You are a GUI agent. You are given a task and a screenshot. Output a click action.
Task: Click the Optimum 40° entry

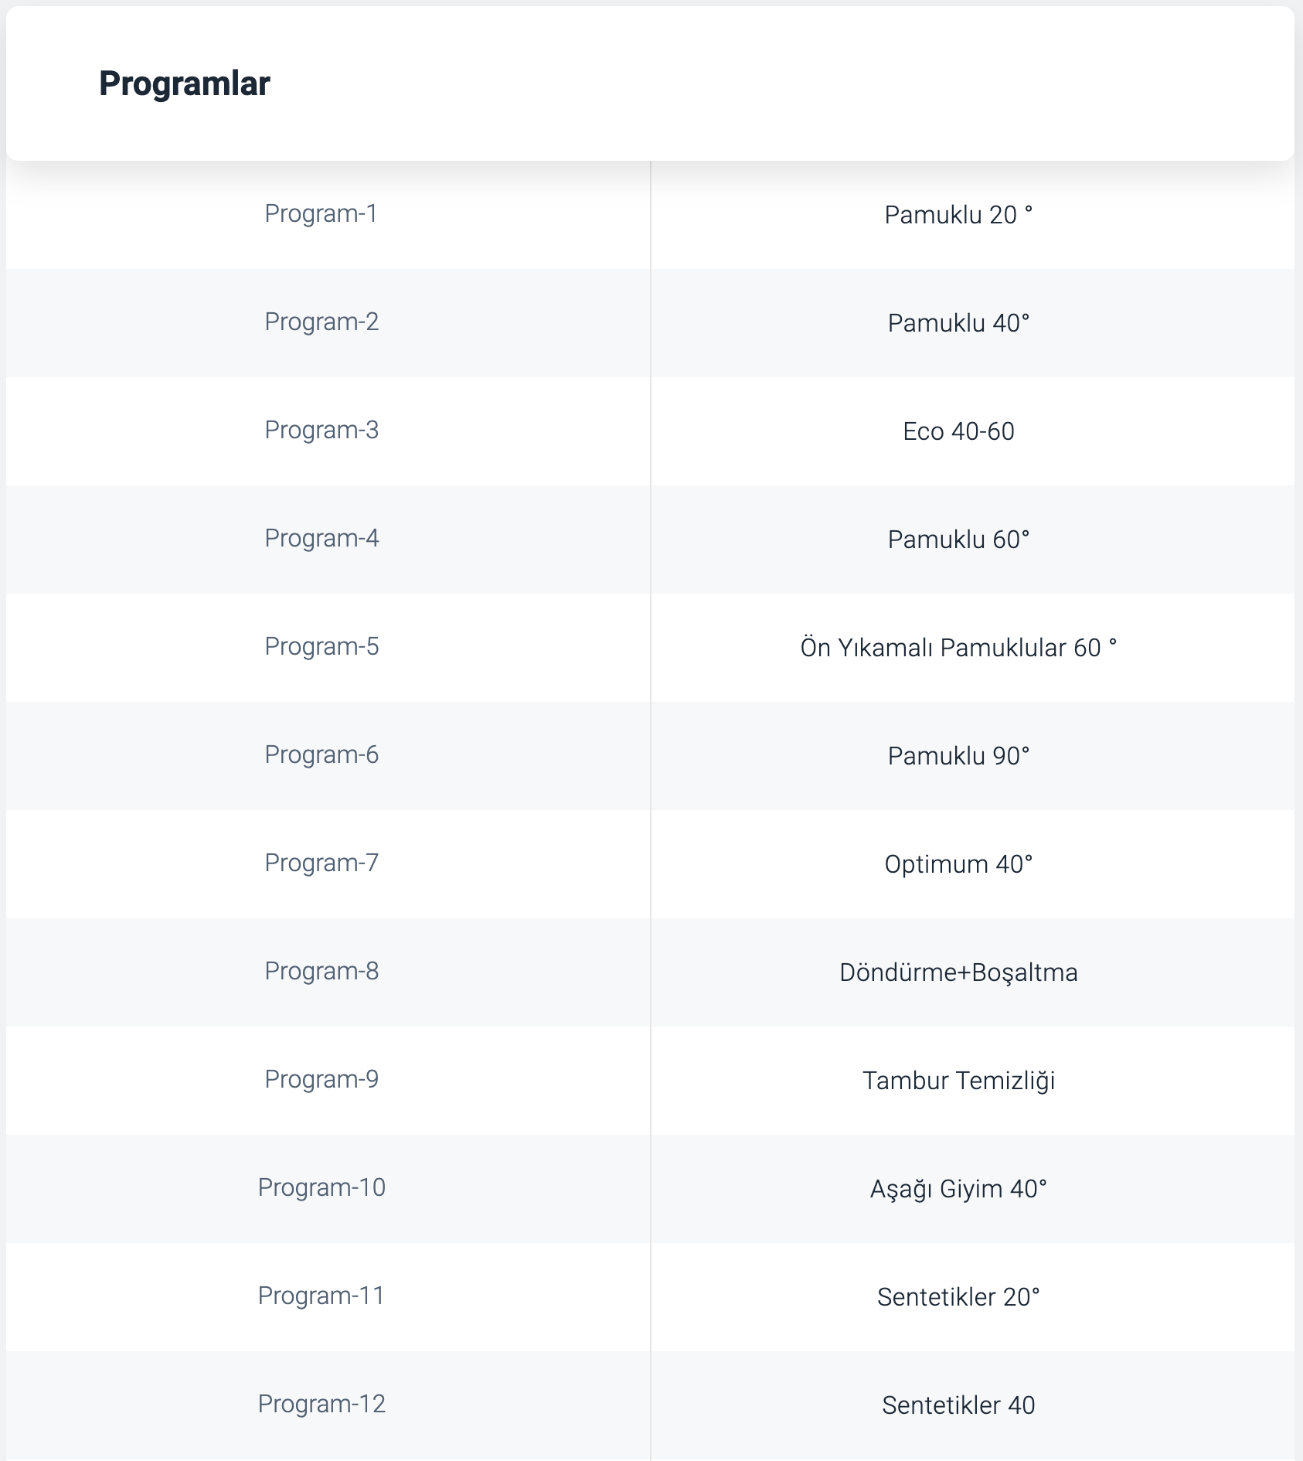[958, 864]
